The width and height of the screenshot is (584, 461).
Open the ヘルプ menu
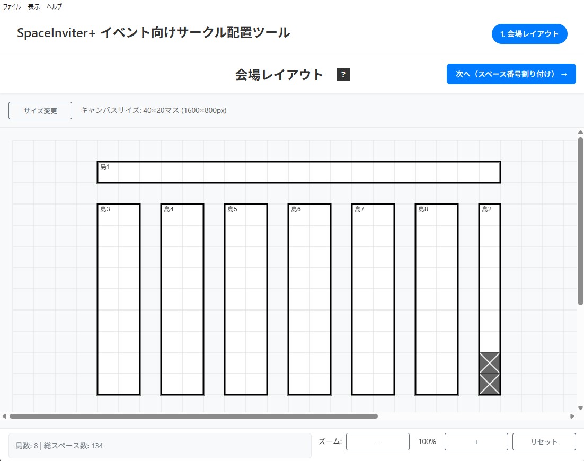[54, 6]
